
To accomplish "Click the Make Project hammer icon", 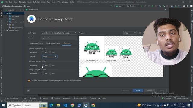I will coord(112,6).
